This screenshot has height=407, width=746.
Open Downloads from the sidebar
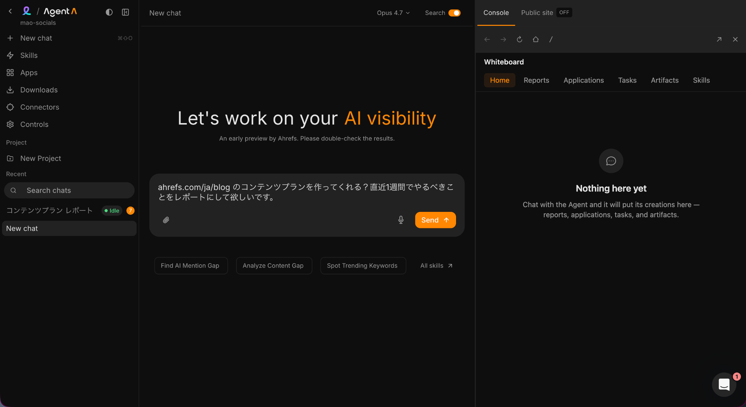click(69, 90)
